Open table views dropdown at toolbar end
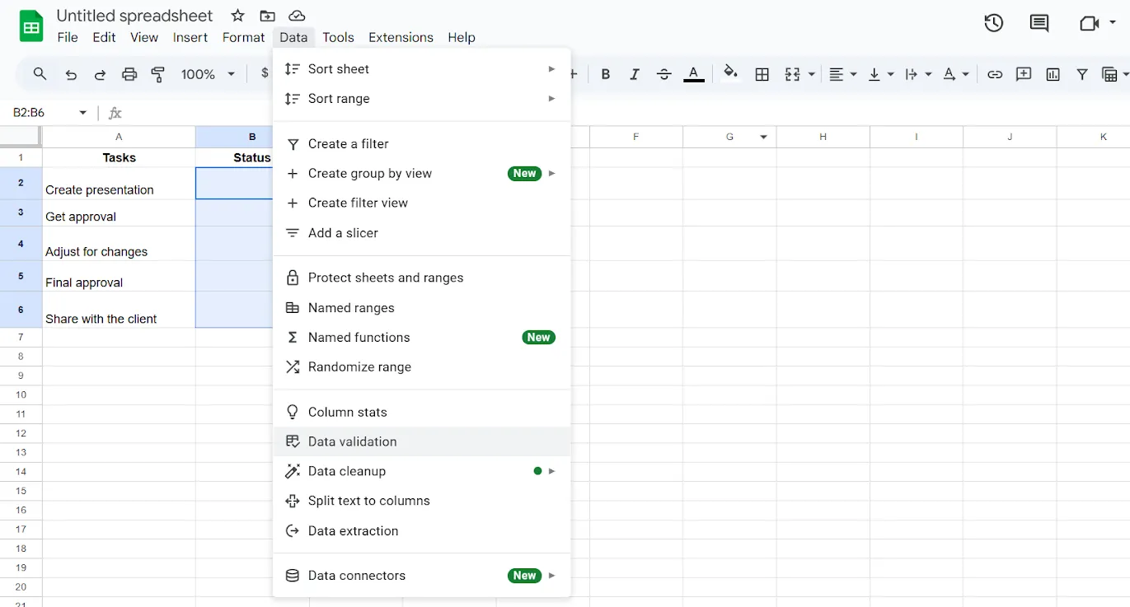The width and height of the screenshot is (1130, 607). (1115, 74)
